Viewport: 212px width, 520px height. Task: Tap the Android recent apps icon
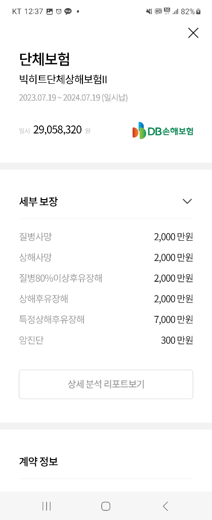tap(47, 506)
